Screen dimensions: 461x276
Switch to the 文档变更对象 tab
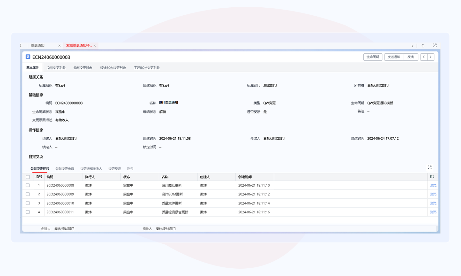56,68
